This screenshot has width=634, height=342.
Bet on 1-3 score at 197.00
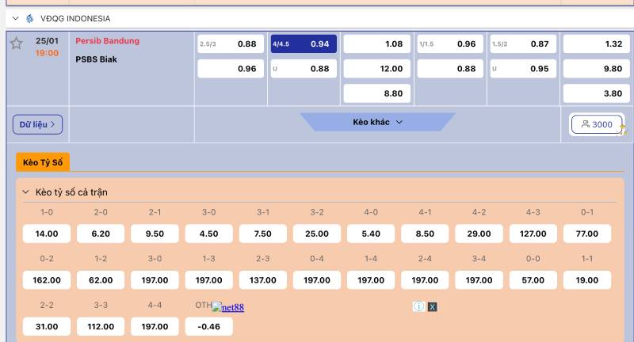coord(208,280)
